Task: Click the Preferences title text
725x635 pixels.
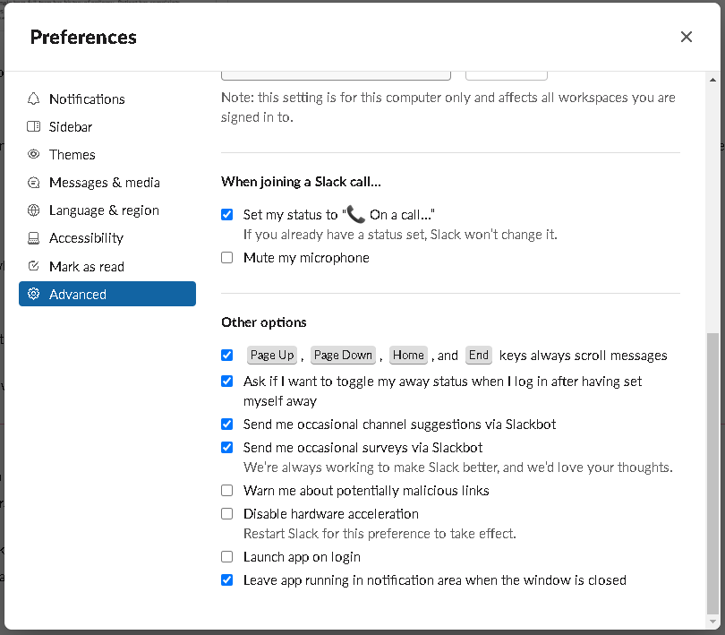Action: click(x=83, y=38)
